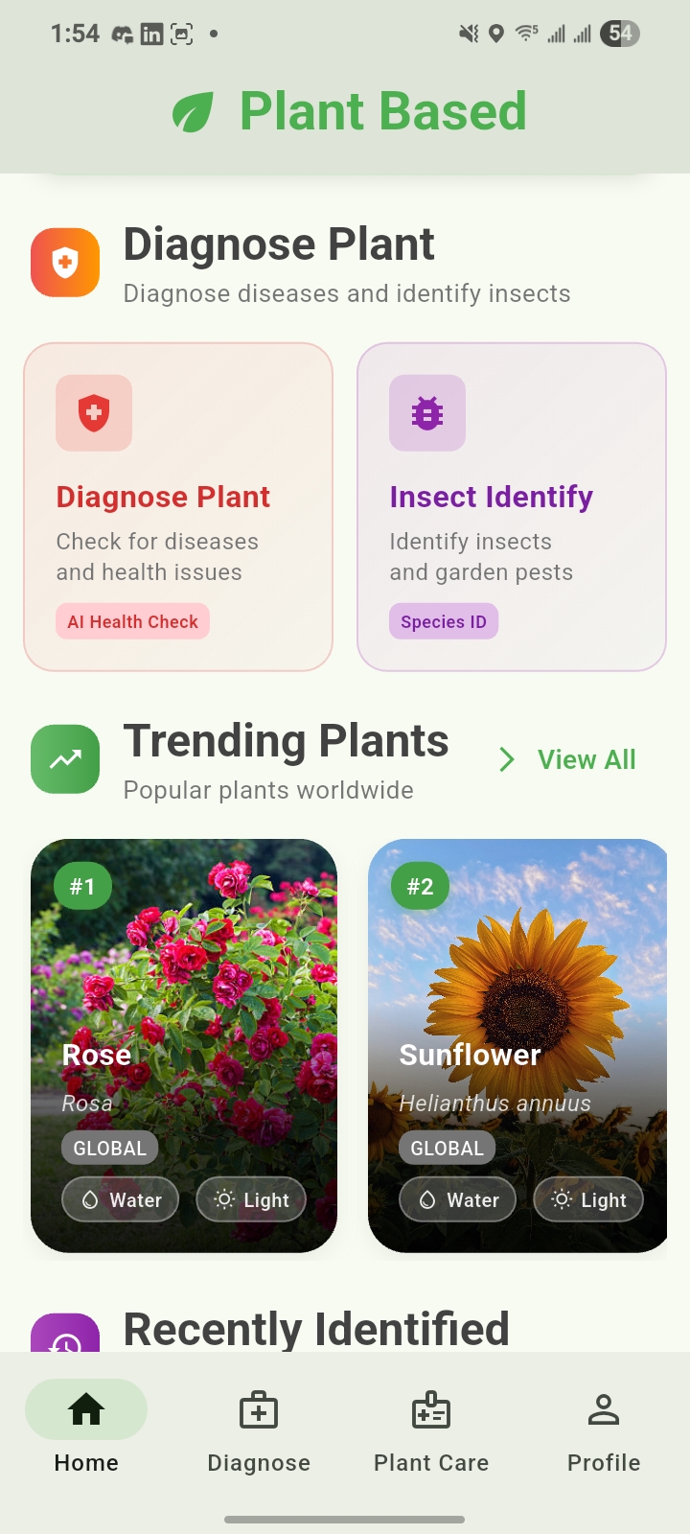Open the AI Health Check tag

coord(132,621)
